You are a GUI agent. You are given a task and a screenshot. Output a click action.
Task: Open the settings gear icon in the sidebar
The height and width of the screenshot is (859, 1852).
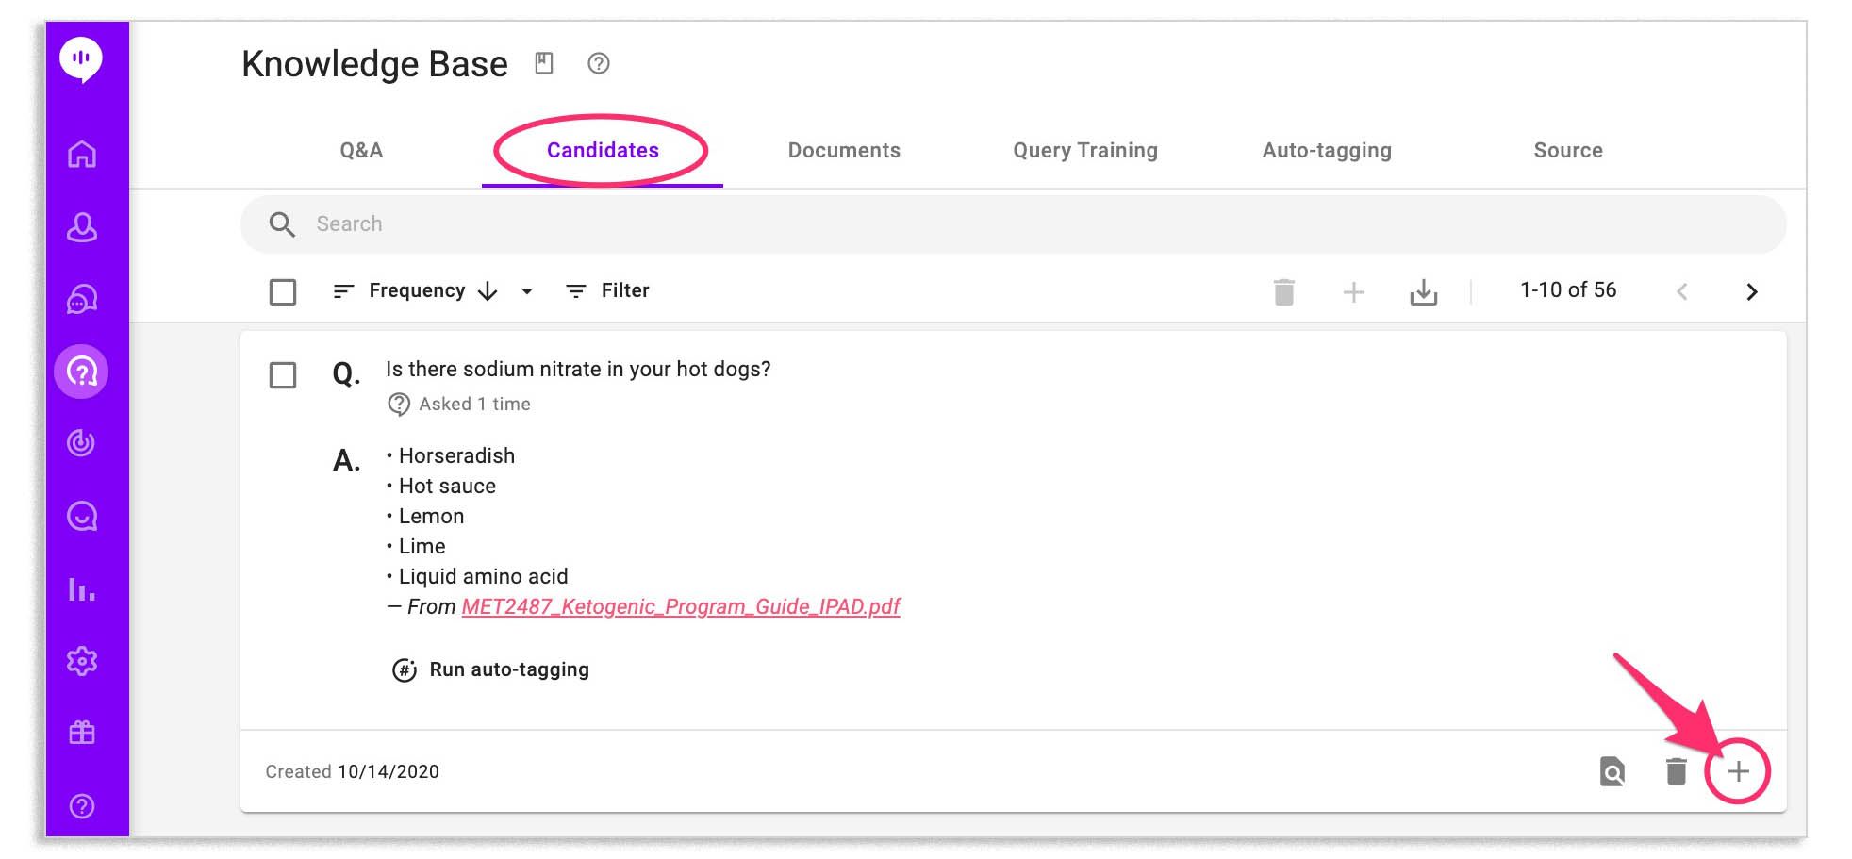[82, 661]
